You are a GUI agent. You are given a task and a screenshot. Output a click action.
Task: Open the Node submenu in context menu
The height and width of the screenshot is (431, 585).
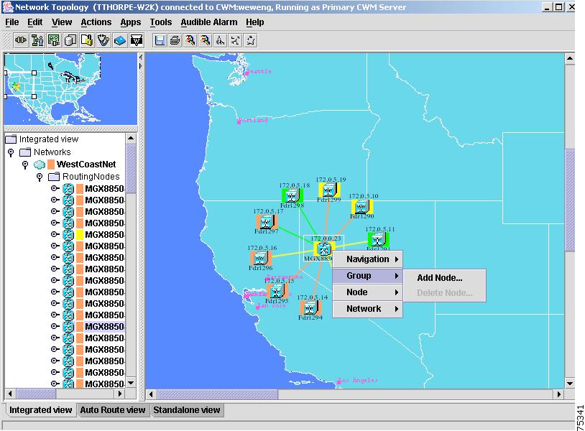point(367,292)
